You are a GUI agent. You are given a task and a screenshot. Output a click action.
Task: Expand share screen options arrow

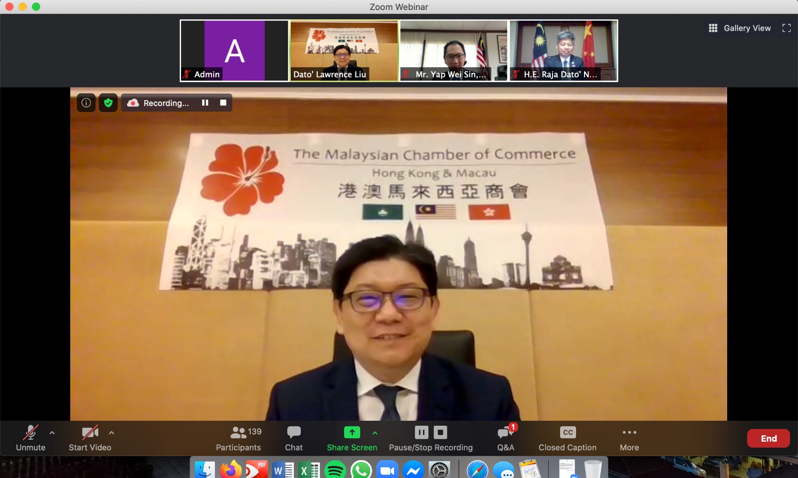click(375, 433)
